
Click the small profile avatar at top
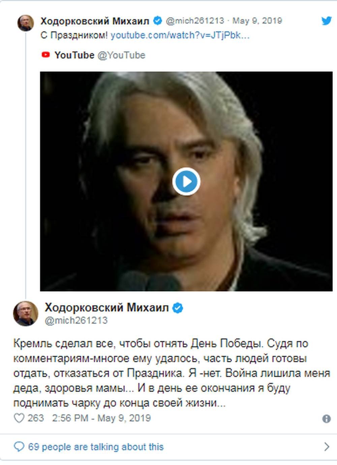click(x=26, y=23)
